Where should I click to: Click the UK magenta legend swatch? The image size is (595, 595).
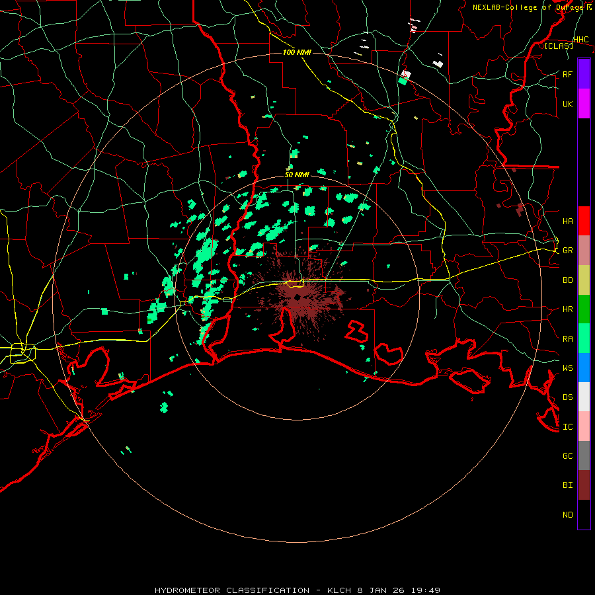click(584, 104)
